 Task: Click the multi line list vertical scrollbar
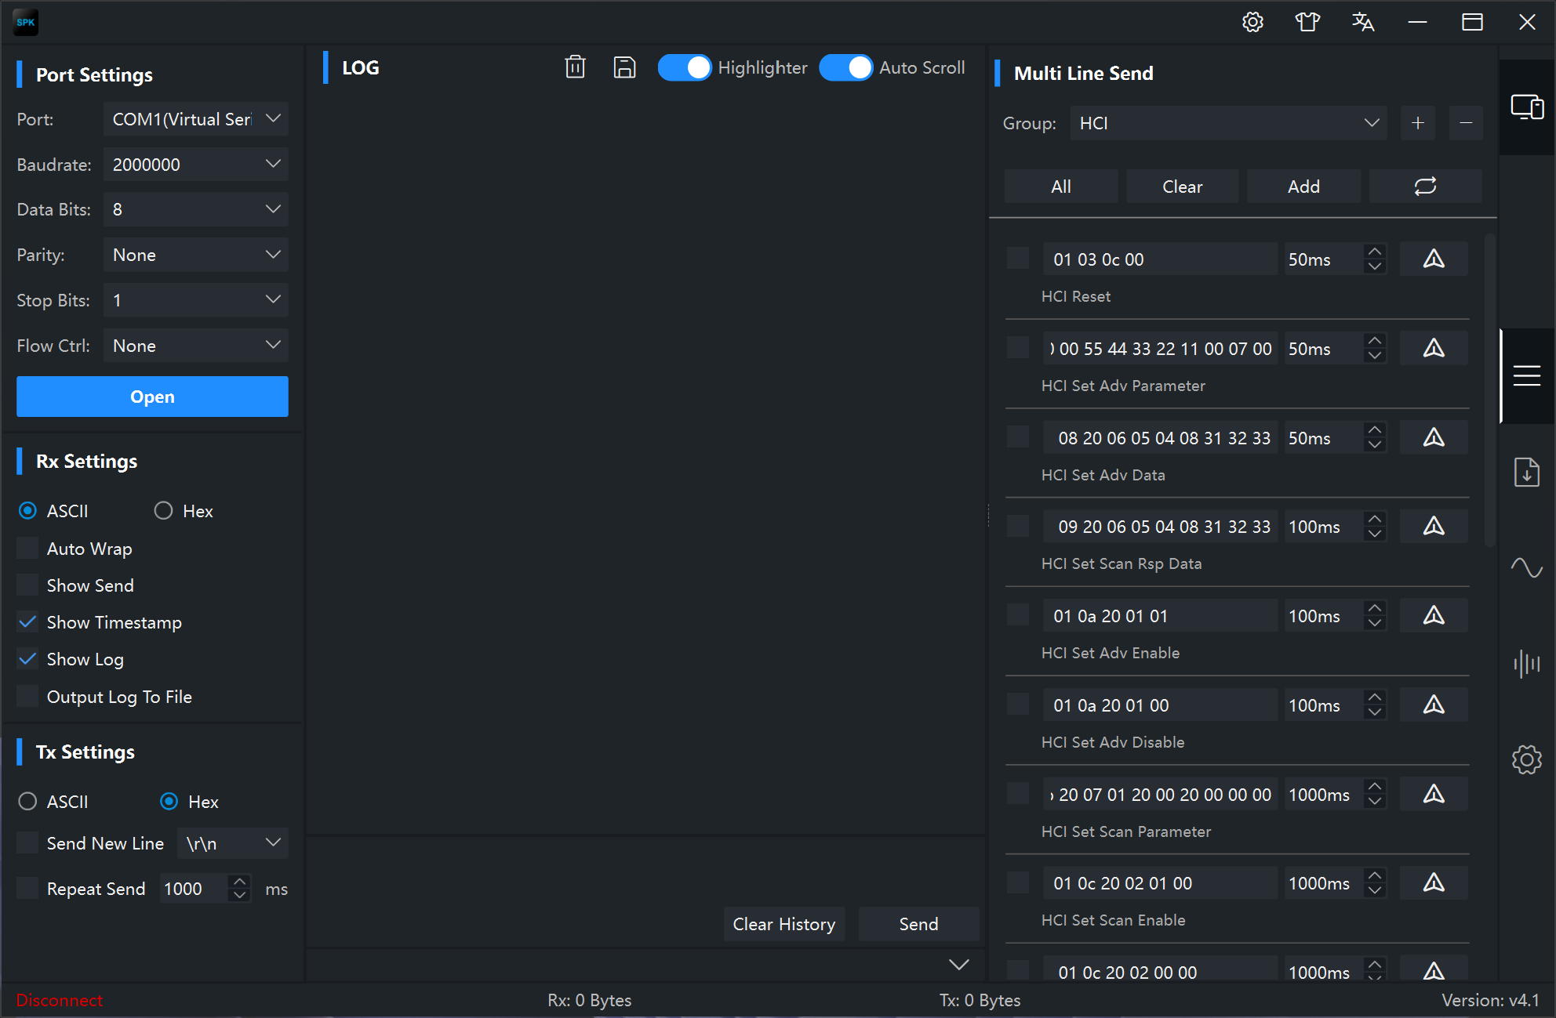pos(1490,389)
